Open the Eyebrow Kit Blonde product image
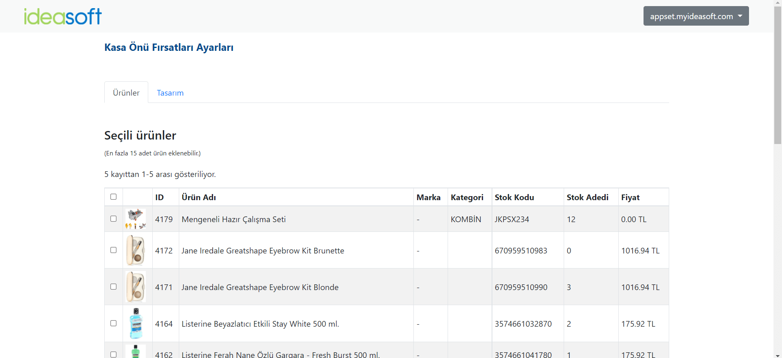The image size is (782, 358). [x=136, y=287]
